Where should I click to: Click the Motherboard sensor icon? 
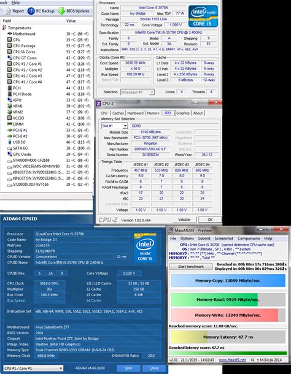10,34
